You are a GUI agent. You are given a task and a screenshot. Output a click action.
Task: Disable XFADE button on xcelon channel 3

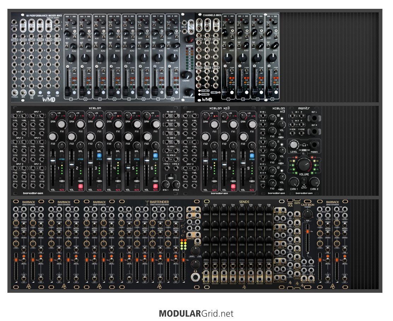(x=99, y=155)
